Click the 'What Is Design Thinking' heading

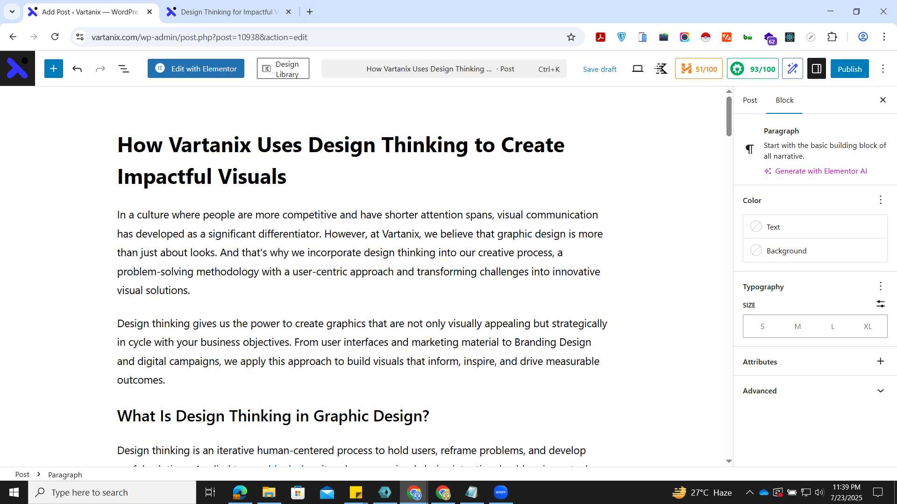point(273,416)
